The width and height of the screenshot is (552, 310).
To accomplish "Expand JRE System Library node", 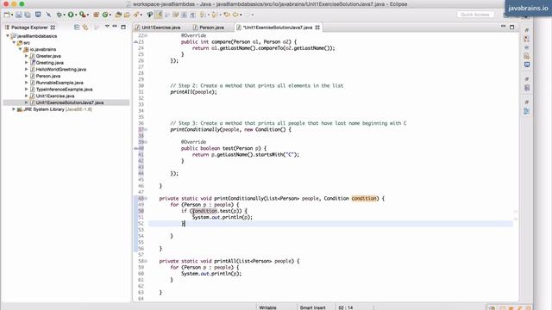I will (14, 109).
